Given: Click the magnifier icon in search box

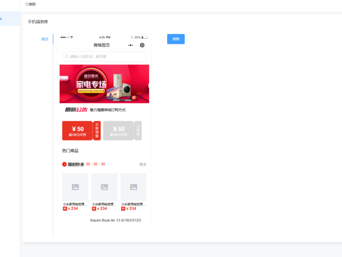Looking at the screenshot, I should point(67,56).
